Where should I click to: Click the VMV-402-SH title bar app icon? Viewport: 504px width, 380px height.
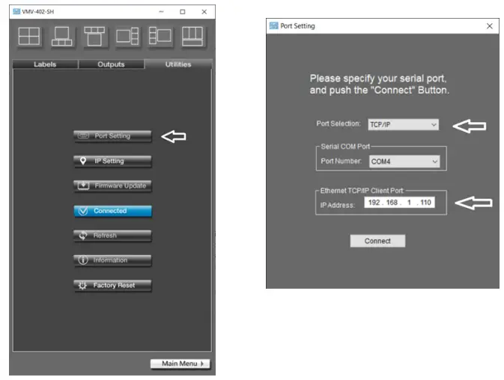pos(16,11)
